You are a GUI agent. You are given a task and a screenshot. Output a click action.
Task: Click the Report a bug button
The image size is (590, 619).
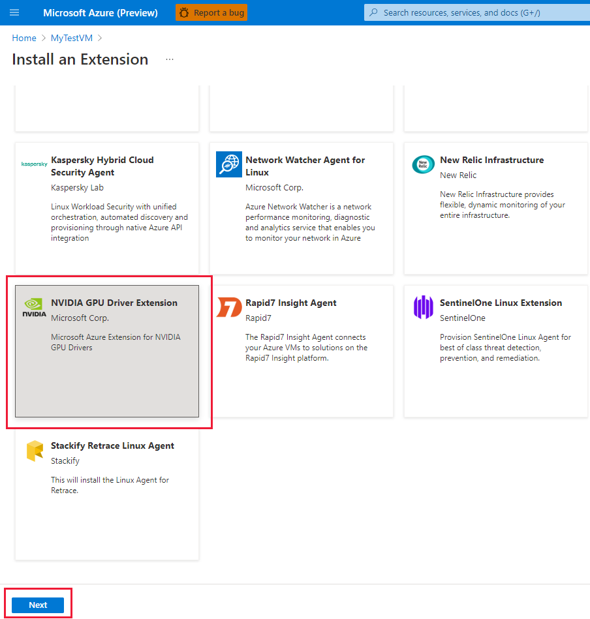click(x=211, y=12)
